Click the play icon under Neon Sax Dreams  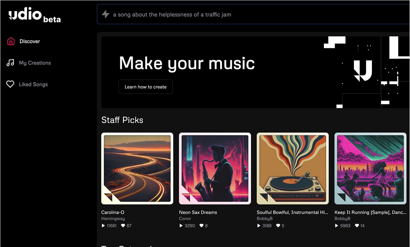point(181,226)
